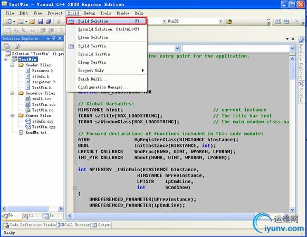The height and width of the screenshot is (237, 307).
Task: Select stdafx.h header file
Action: tap(41, 76)
